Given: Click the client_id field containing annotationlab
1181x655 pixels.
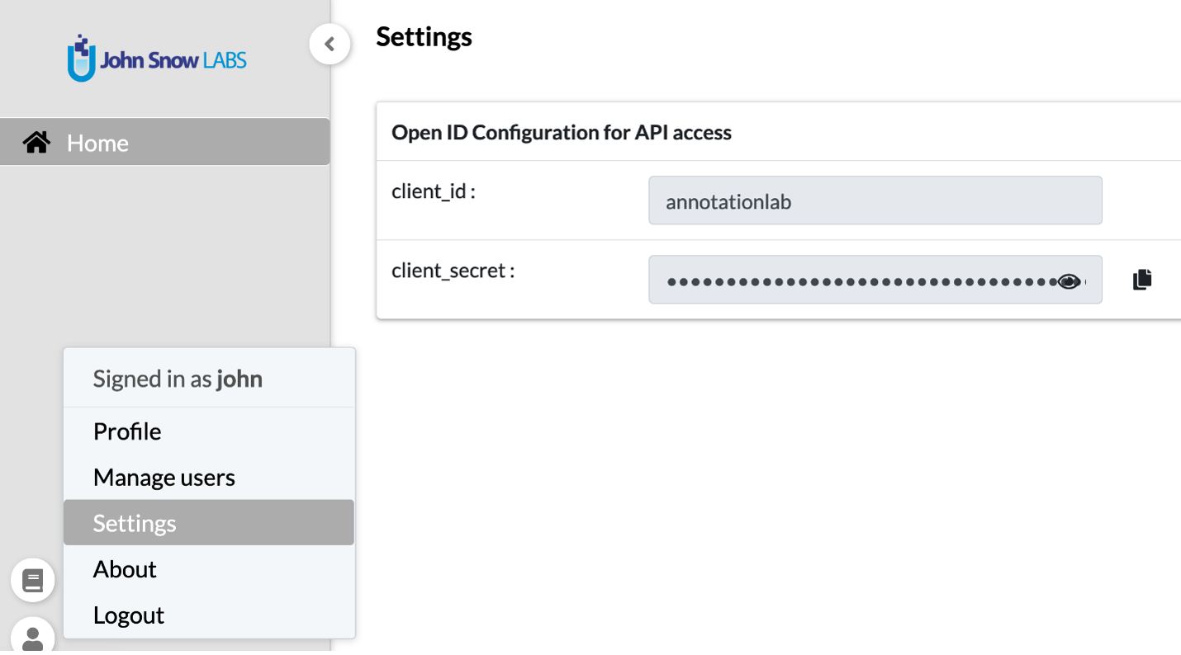Looking at the screenshot, I should (x=875, y=200).
